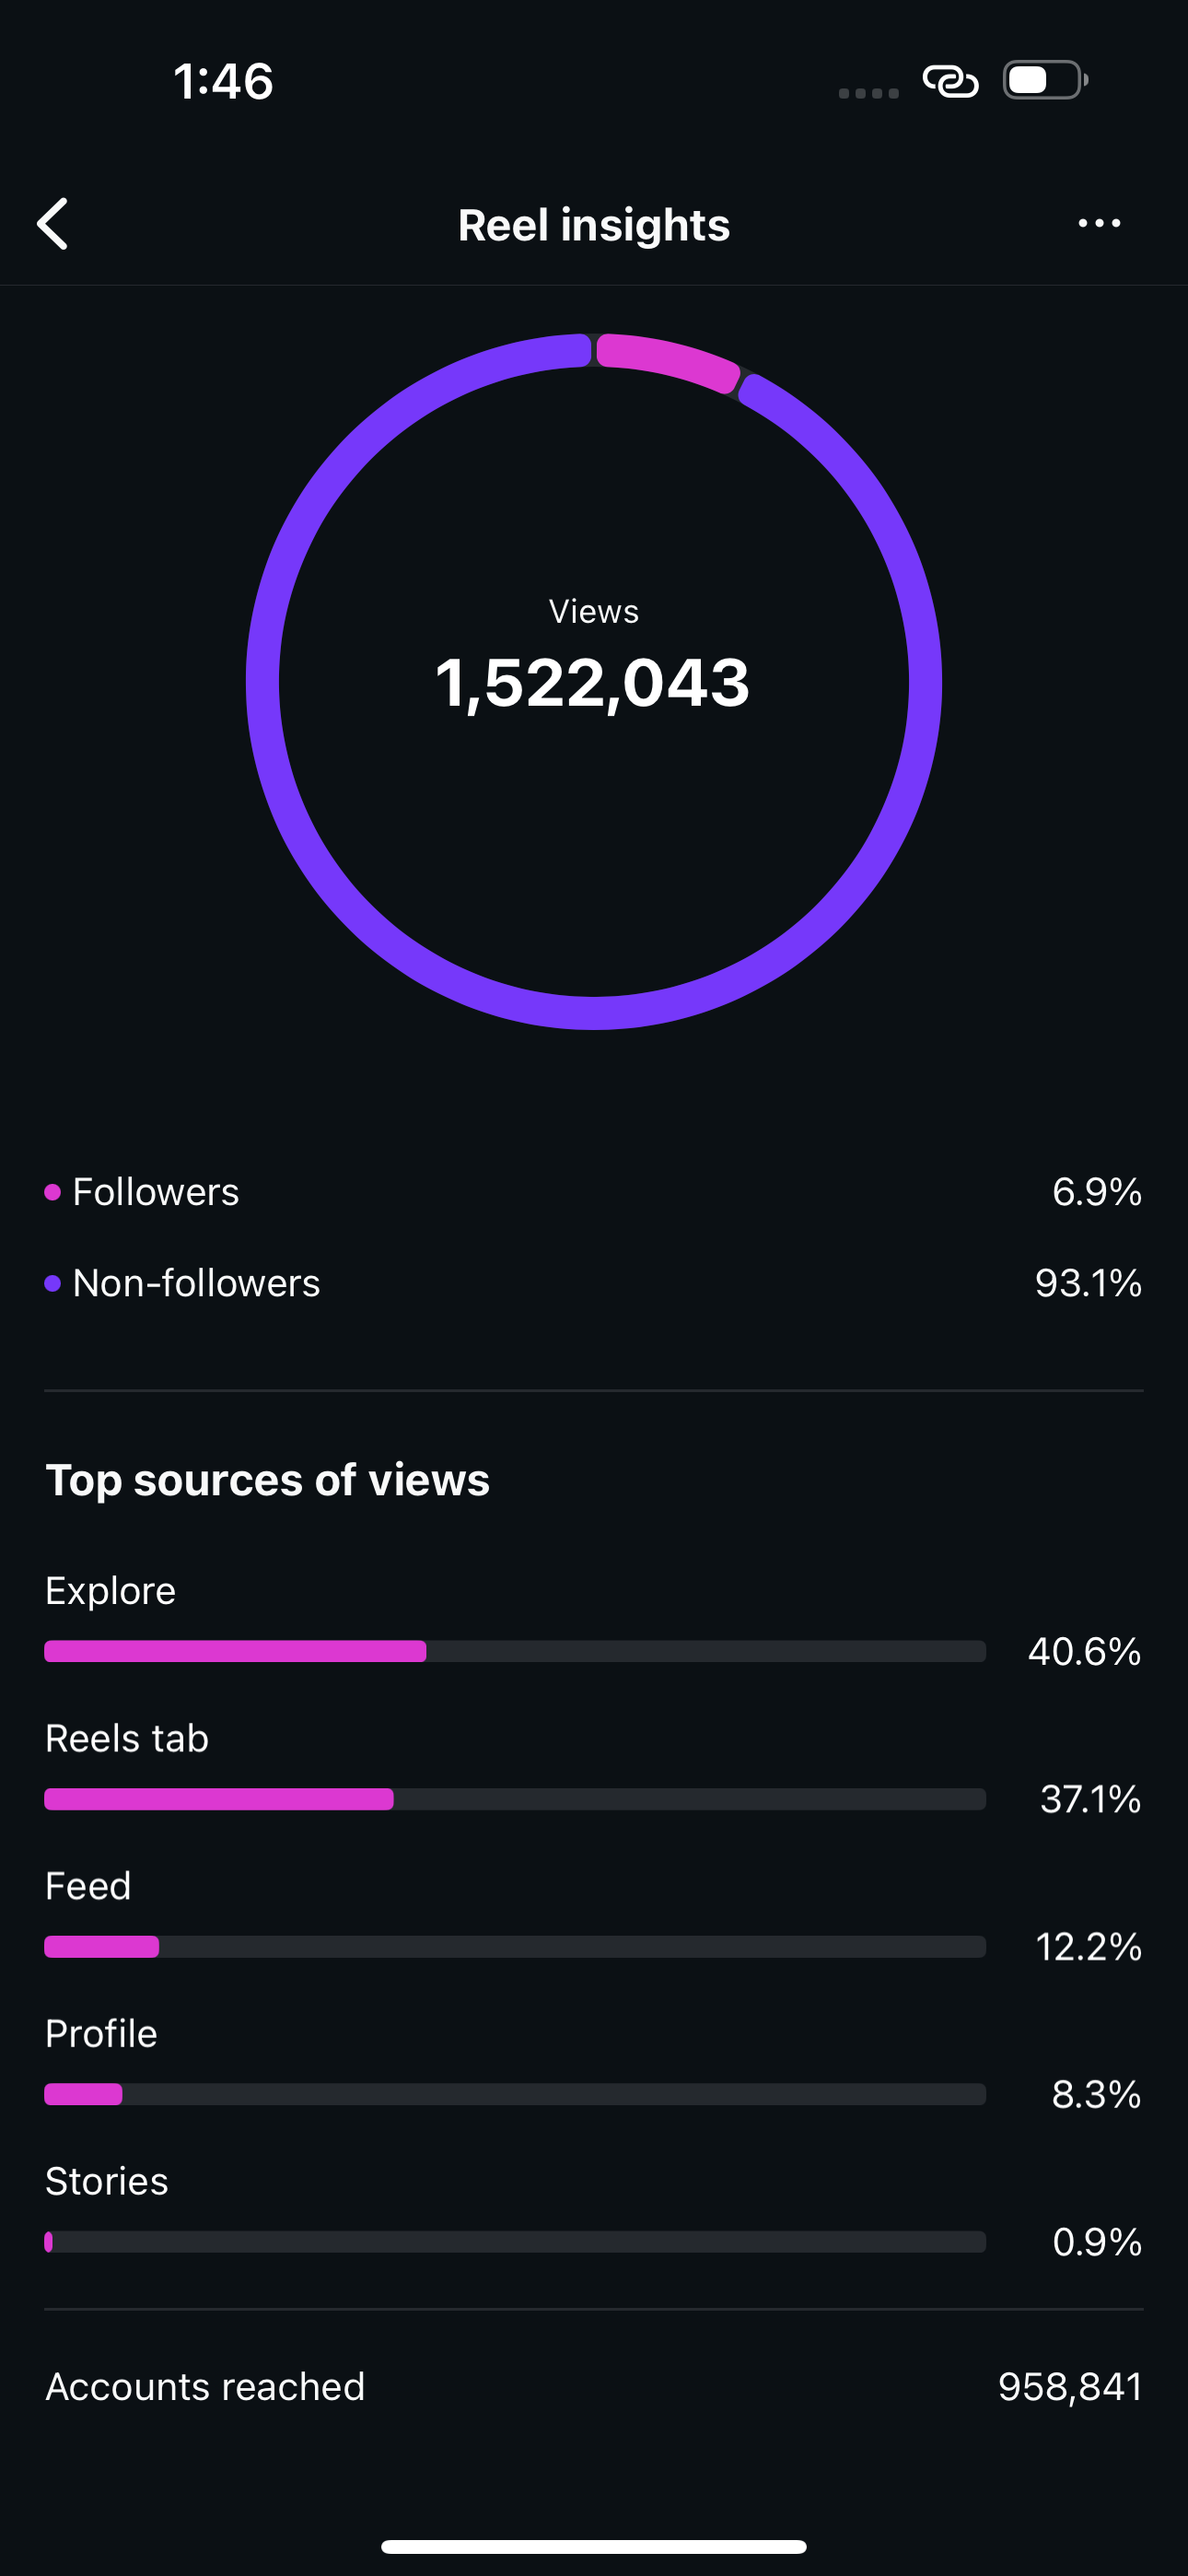Tap the back arrow icon
Image resolution: width=1188 pixels, height=2576 pixels.
click(52, 224)
